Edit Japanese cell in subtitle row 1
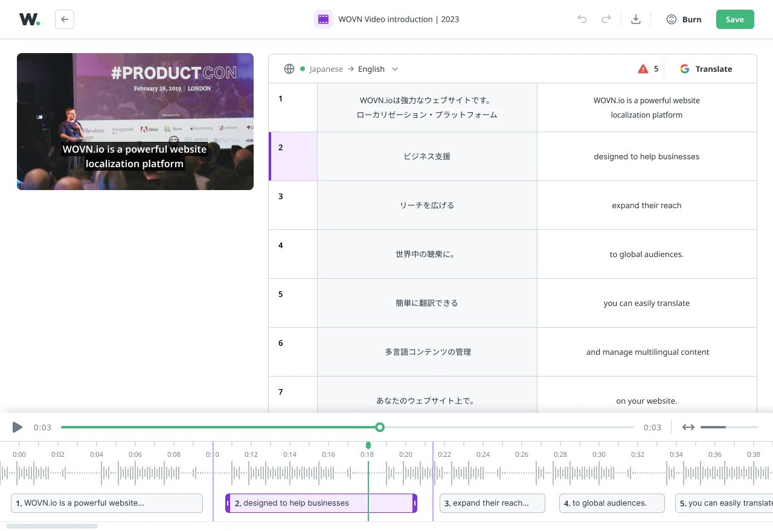Image resolution: width=773 pixels, height=531 pixels. (427, 107)
